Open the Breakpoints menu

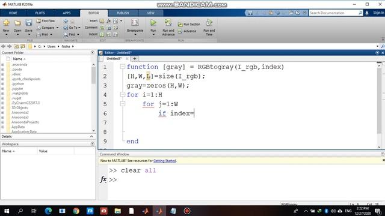(x=135, y=27)
